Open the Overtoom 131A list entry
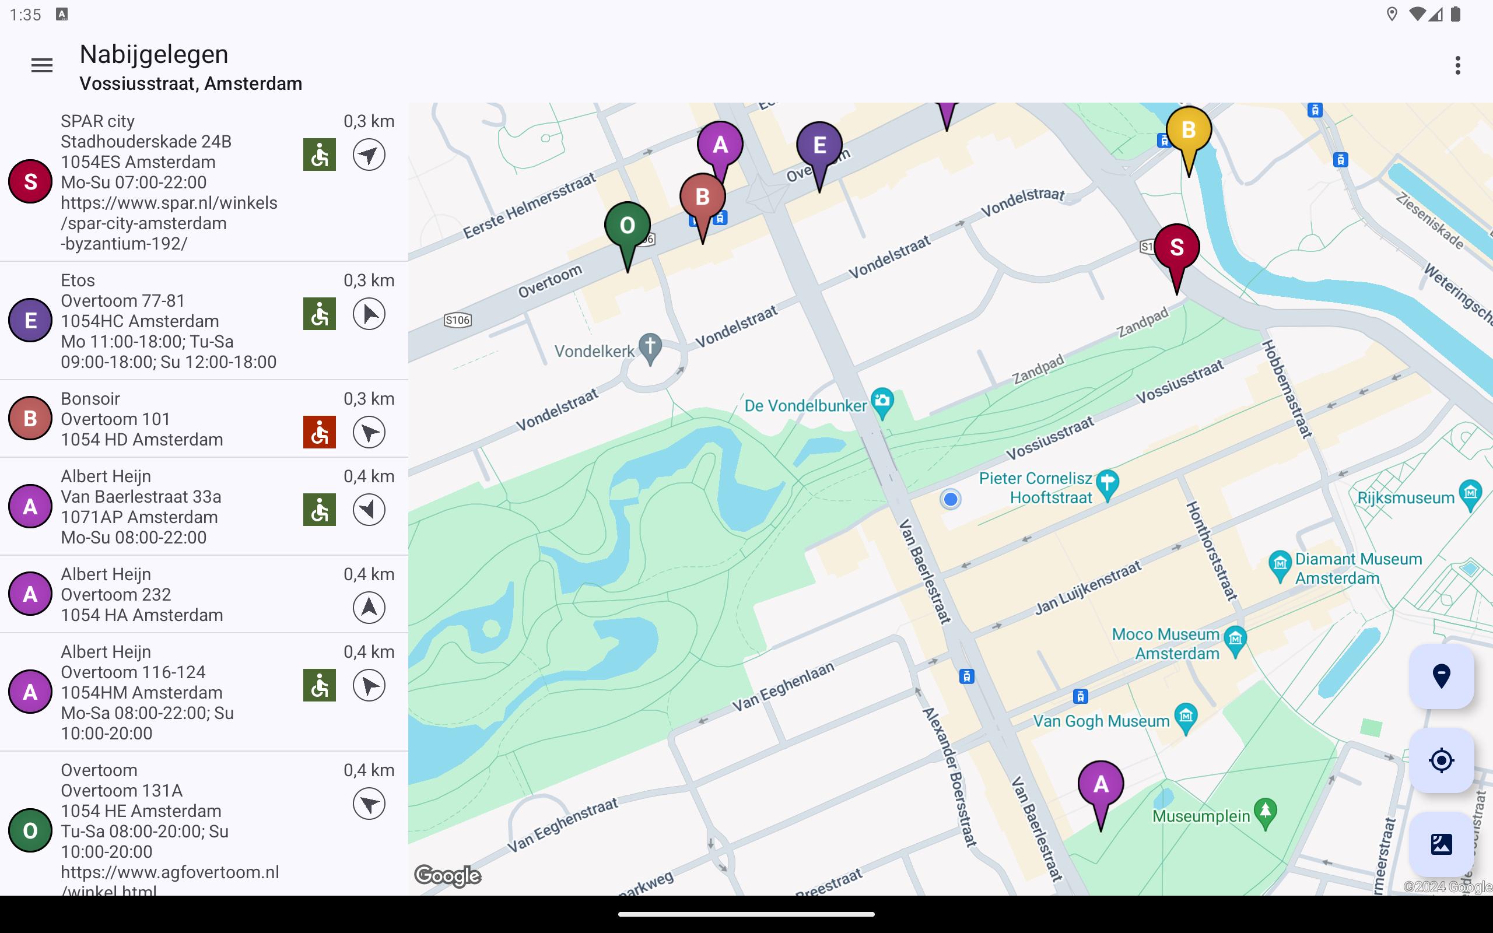 [204, 824]
